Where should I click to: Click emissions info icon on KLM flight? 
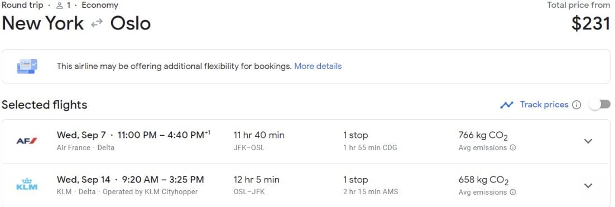tap(513, 192)
